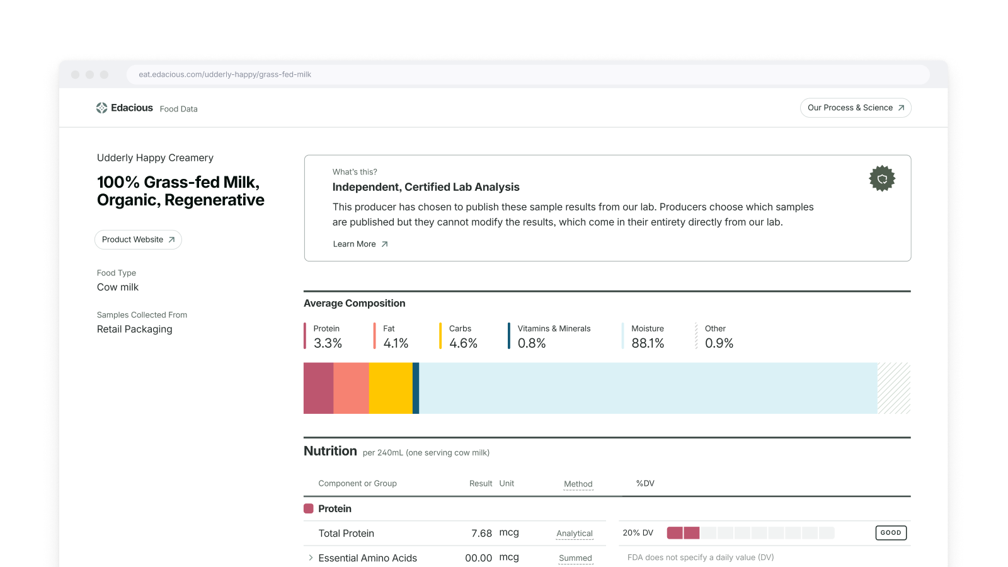Click the Food Data header label
The image size is (1008, 567).
tap(178, 109)
